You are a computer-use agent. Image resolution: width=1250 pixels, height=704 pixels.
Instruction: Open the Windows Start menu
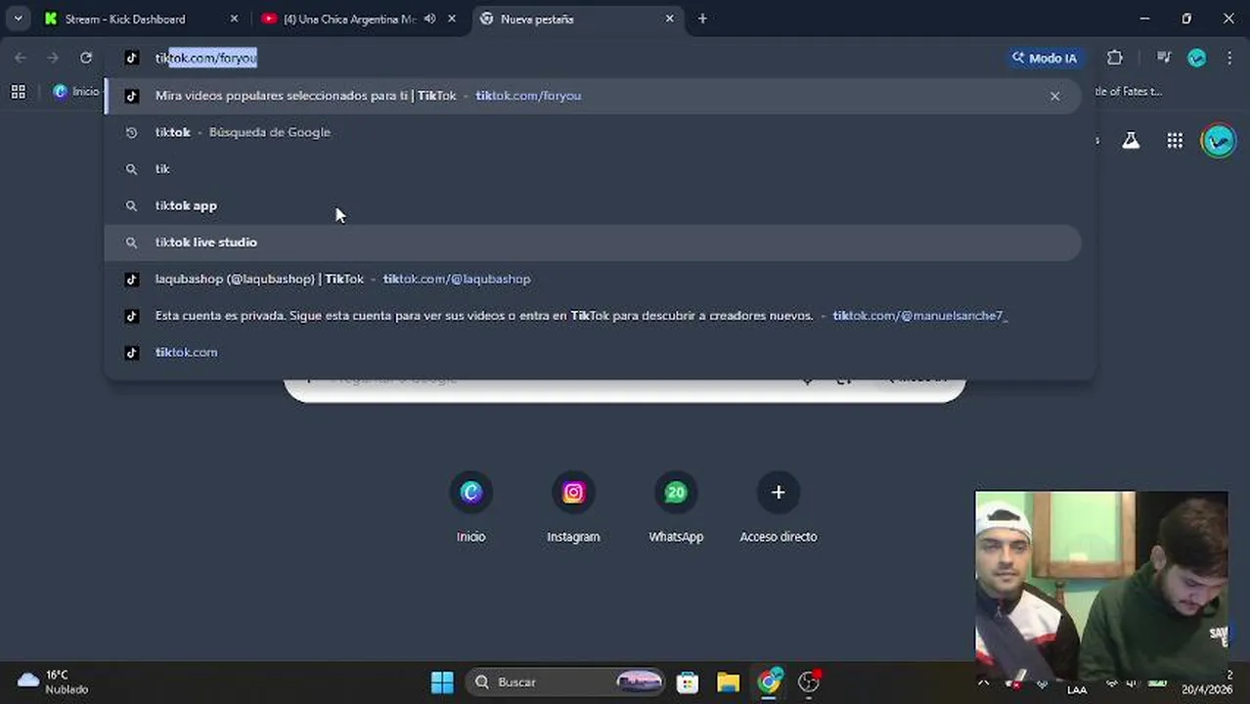[x=442, y=682]
